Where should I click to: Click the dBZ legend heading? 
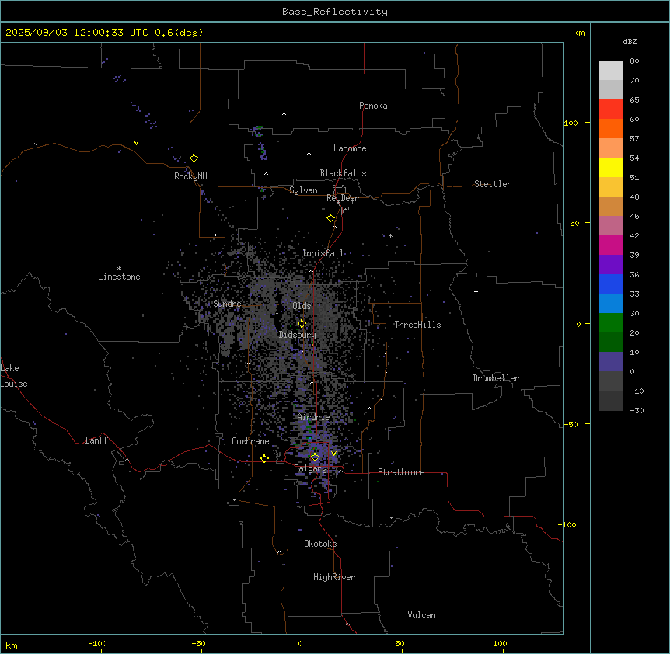click(x=630, y=42)
